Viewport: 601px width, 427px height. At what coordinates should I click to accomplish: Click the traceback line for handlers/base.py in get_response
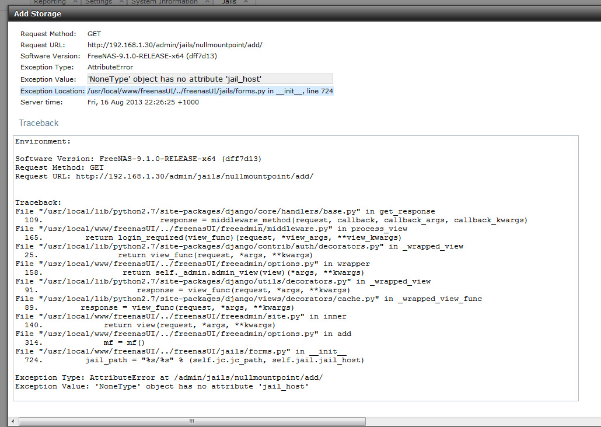click(225, 211)
